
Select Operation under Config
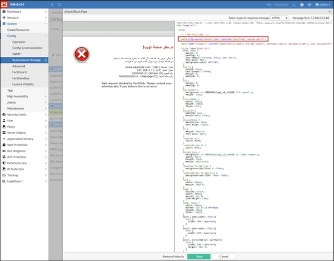click(19, 42)
